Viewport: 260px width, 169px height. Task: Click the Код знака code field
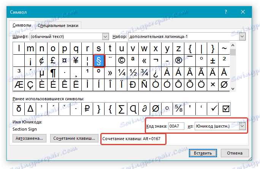pyautogui.click(x=176, y=126)
